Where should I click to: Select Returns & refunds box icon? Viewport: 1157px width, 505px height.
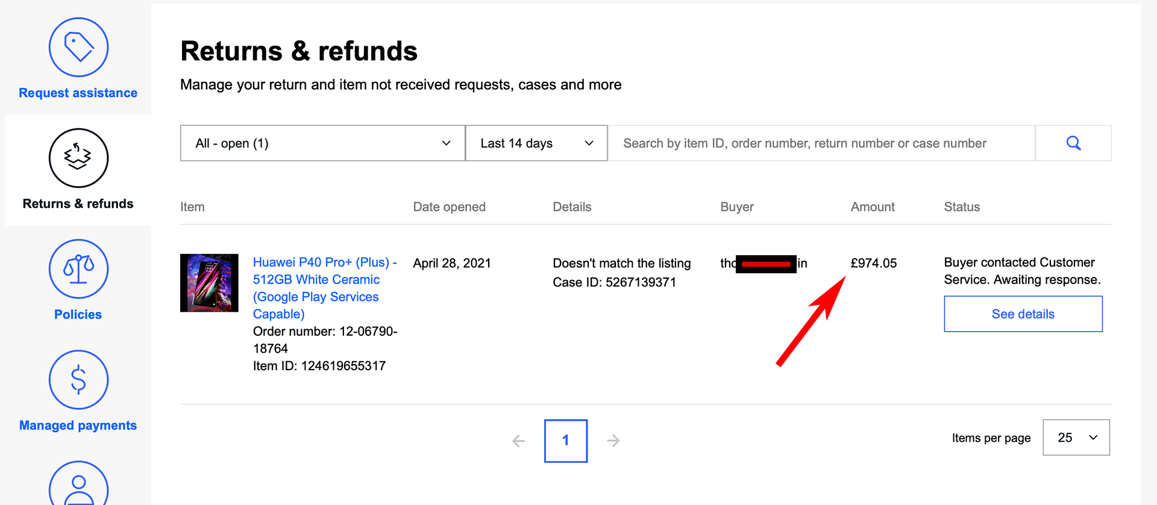[x=78, y=158]
